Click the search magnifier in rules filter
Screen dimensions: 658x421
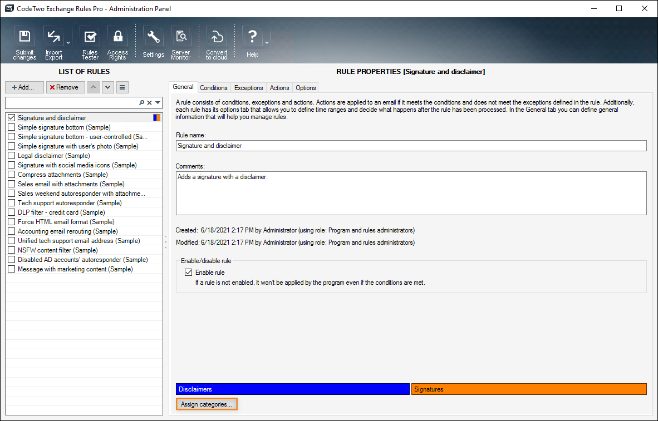[x=142, y=103]
